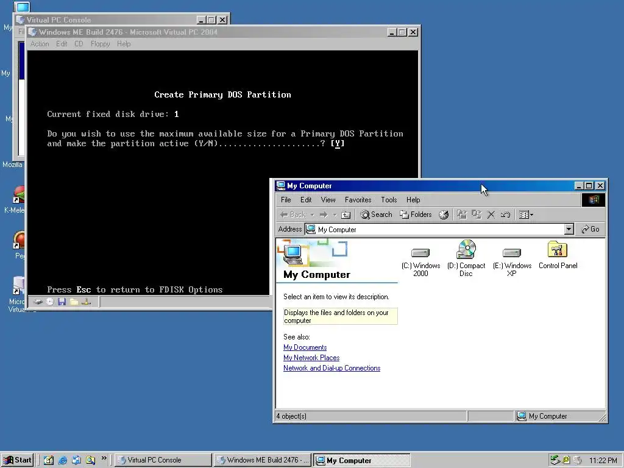Click the shared folder status icon in Virtual PC
The width and height of the screenshot is (624, 468).
coord(74,302)
